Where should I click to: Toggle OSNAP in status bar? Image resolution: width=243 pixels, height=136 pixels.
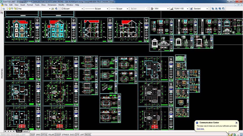coord(58,134)
